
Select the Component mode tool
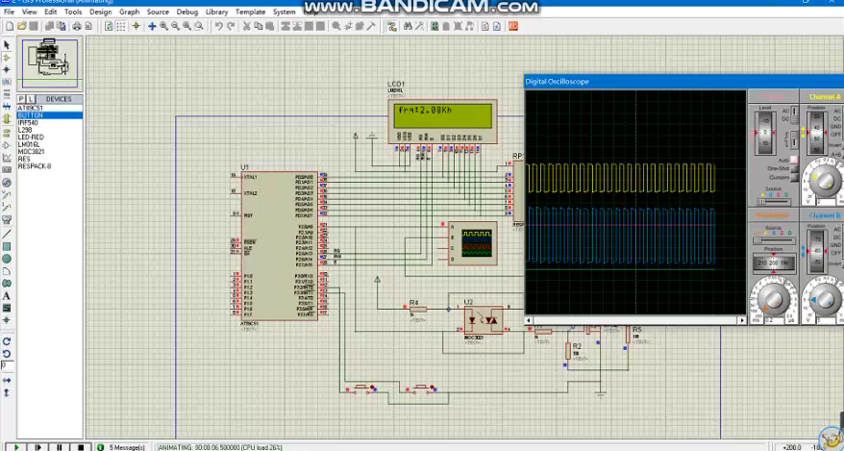pos(7,58)
